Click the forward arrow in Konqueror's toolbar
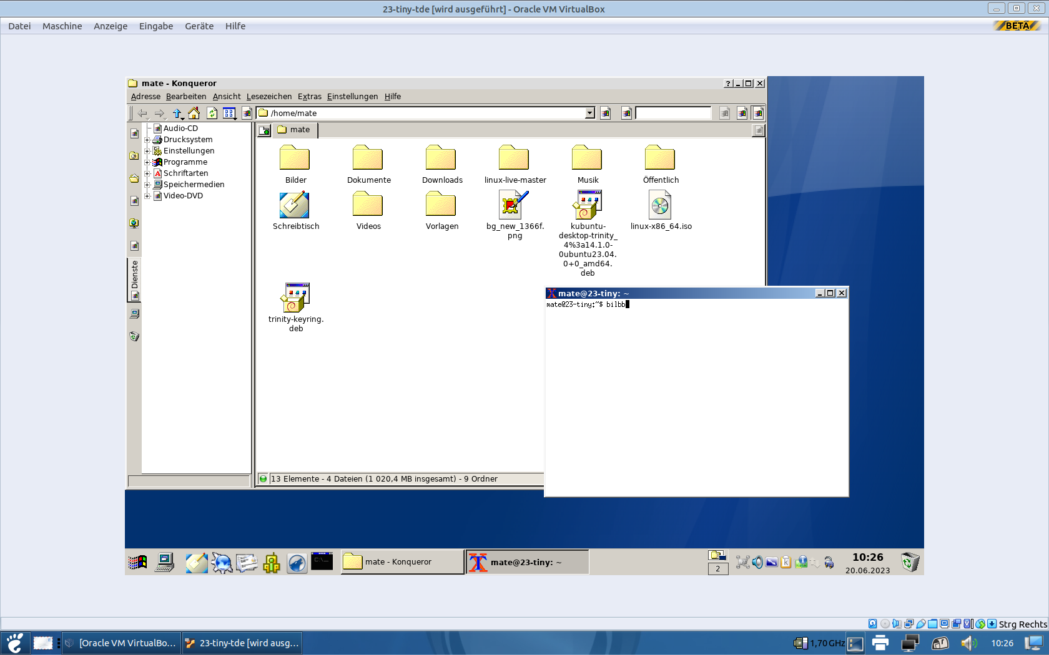 pyautogui.click(x=160, y=113)
